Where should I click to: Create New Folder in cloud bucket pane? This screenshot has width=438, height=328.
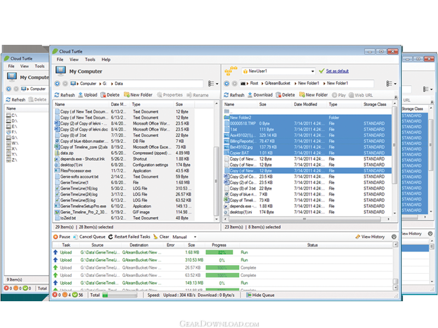click(x=313, y=95)
